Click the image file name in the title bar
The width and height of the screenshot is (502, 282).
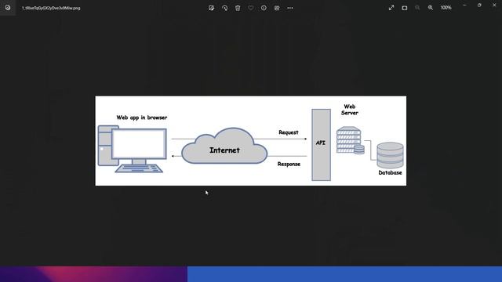[51, 8]
